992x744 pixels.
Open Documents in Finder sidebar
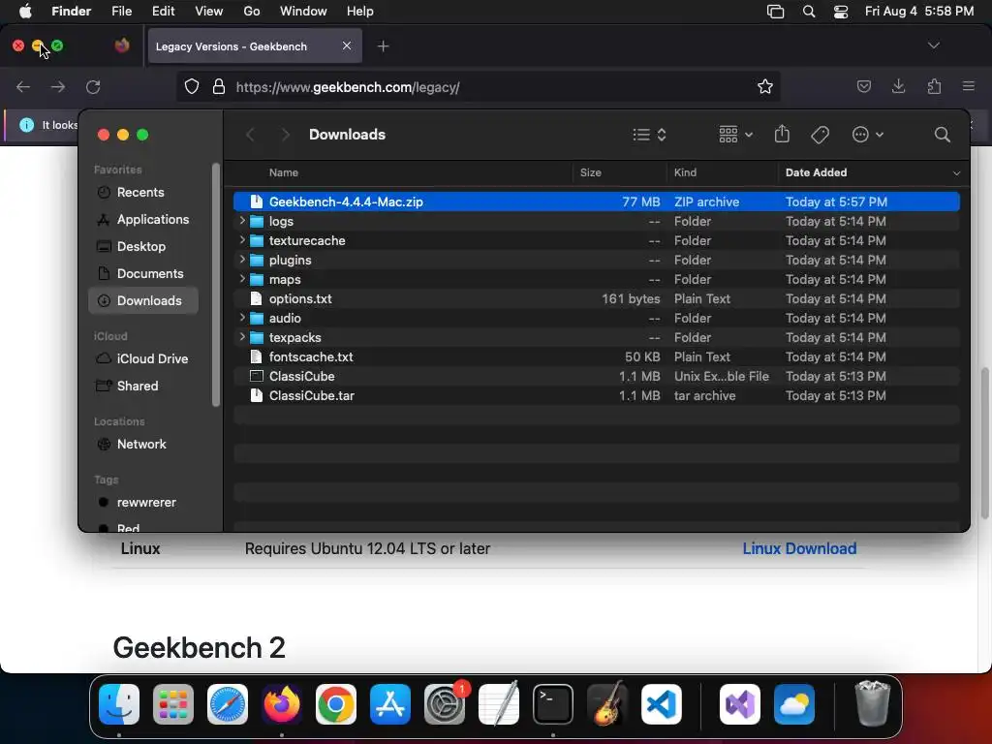pos(143,274)
